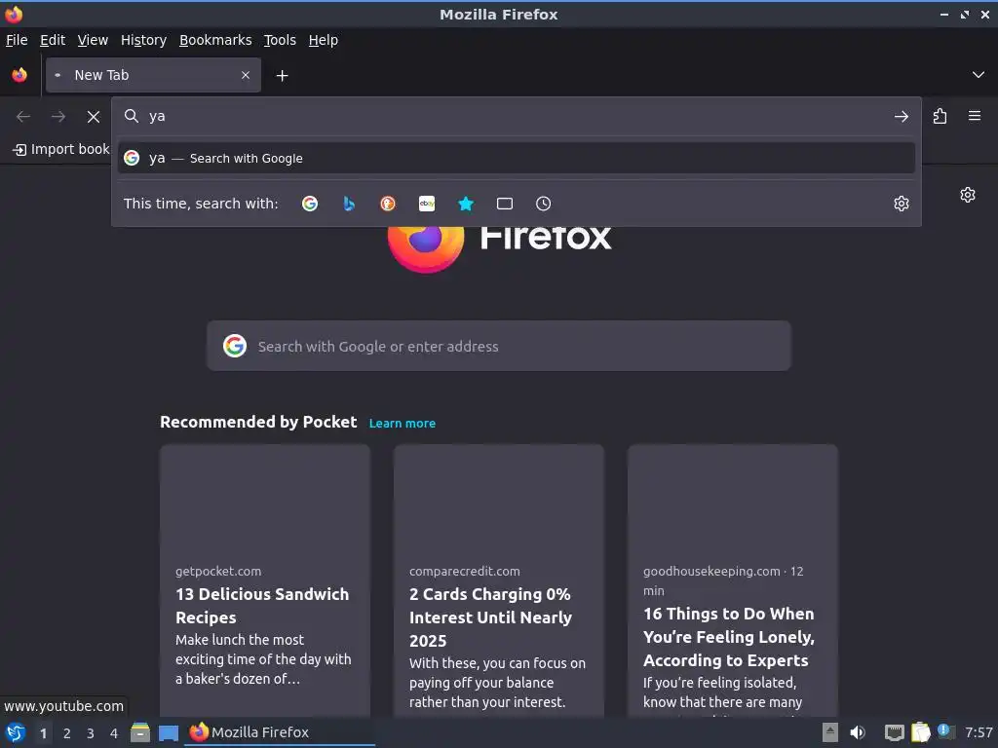Open '13 Delicious Sandwich Recipes' article
The height and width of the screenshot is (748, 998).
pos(262,606)
